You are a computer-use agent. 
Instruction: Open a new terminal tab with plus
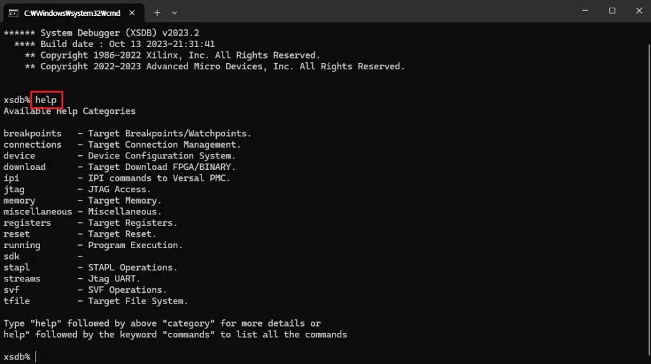click(x=157, y=12)
